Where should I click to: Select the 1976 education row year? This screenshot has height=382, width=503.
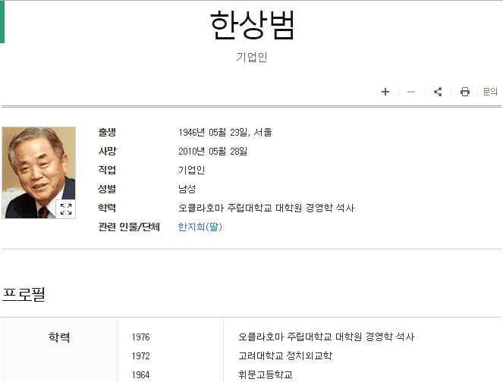(x=140, y=337)
